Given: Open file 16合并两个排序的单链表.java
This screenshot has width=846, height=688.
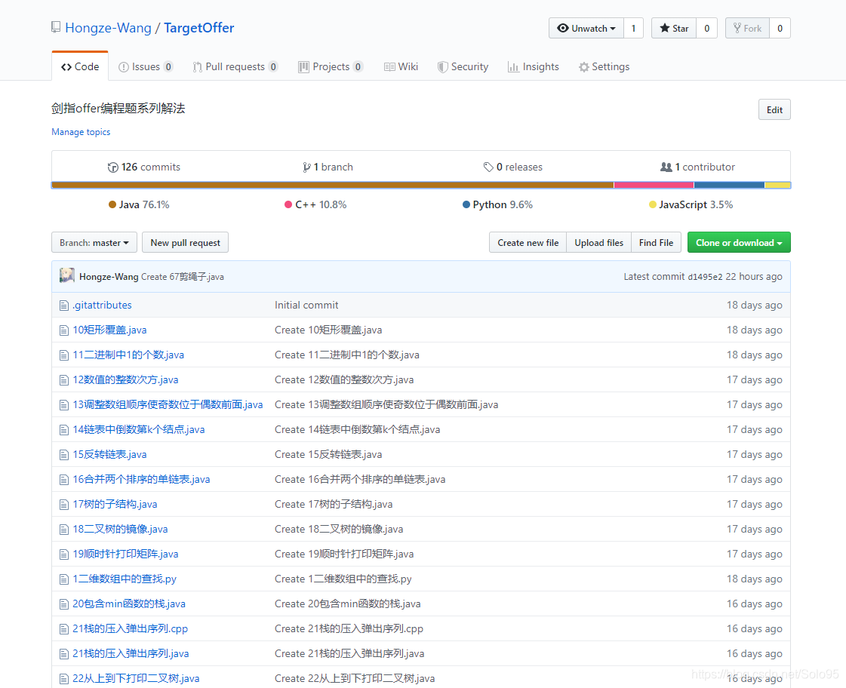Looking at the screenshot, I should [141, 479].
